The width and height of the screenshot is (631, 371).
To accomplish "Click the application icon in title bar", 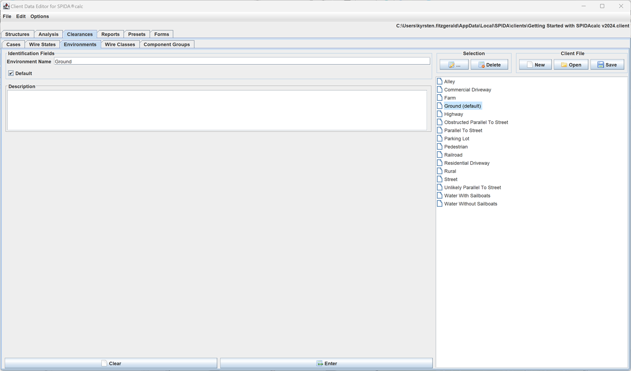I will 6,6.
